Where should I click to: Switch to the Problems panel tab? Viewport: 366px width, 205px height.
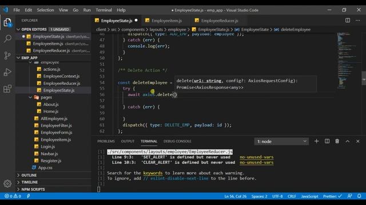106,141
